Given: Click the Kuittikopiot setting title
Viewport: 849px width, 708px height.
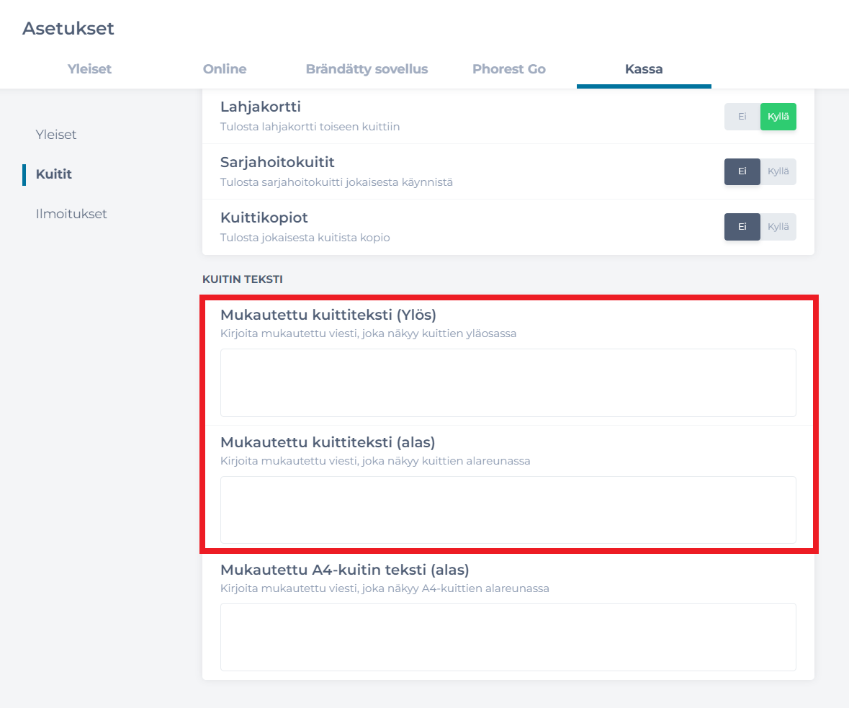Looking at the screenshot, I should point(264,218).
